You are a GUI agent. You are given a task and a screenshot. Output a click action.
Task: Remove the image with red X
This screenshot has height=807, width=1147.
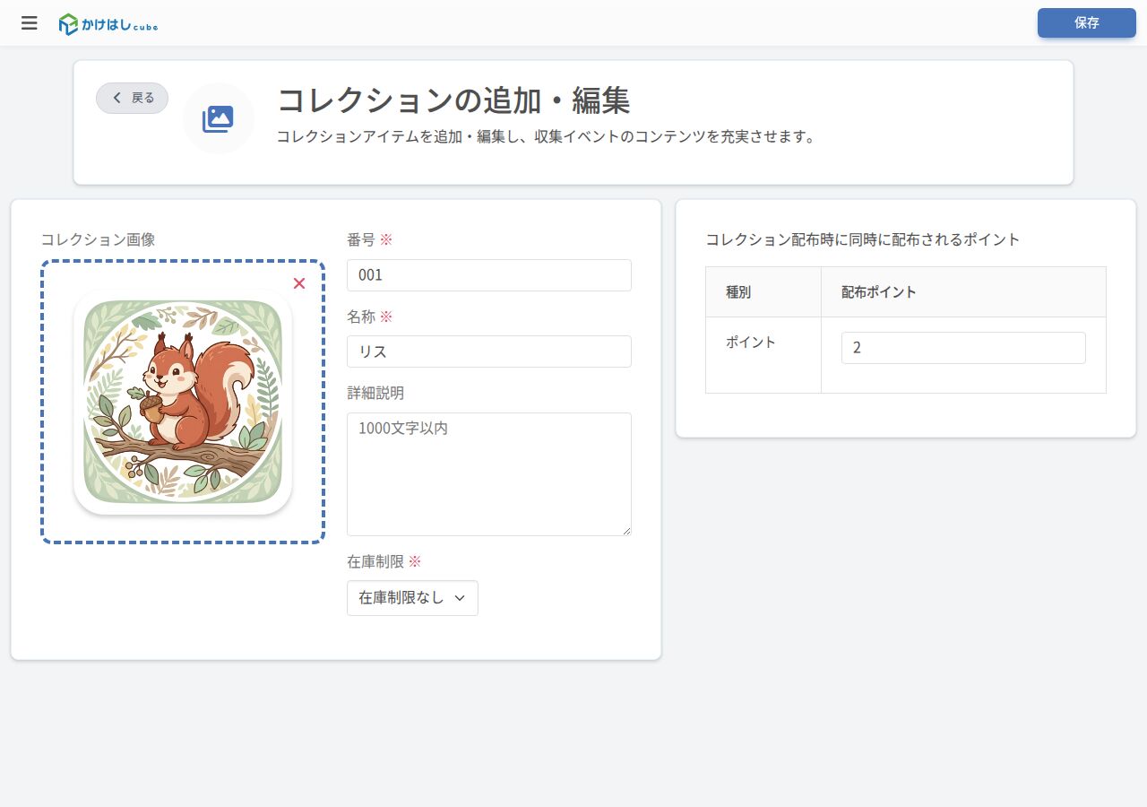299,283
